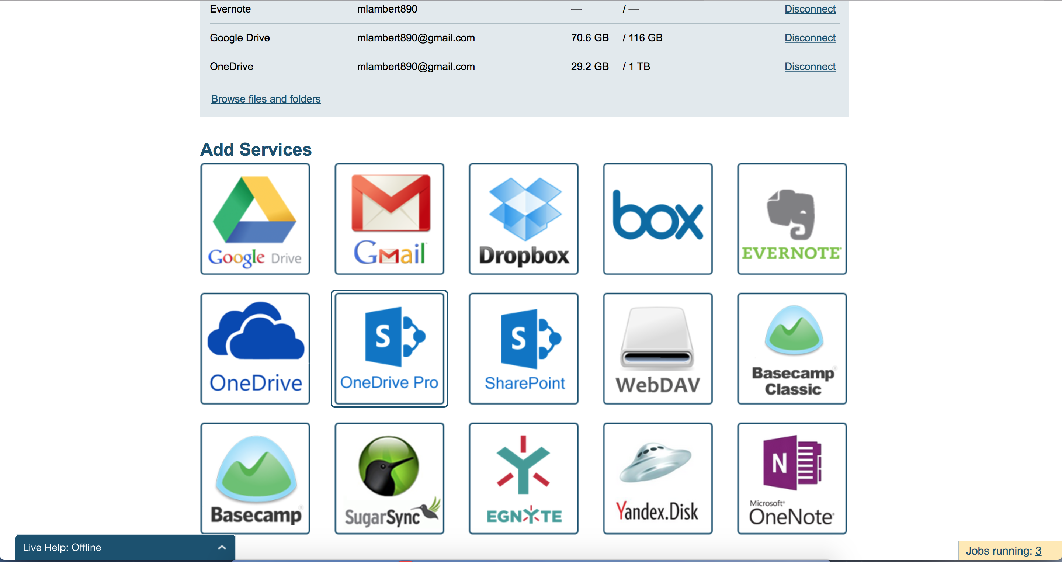
Task: Add the SugarSync service
Action: (389, 478)
